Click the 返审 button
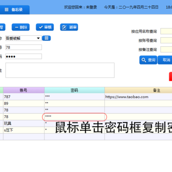 pos(69,27)
